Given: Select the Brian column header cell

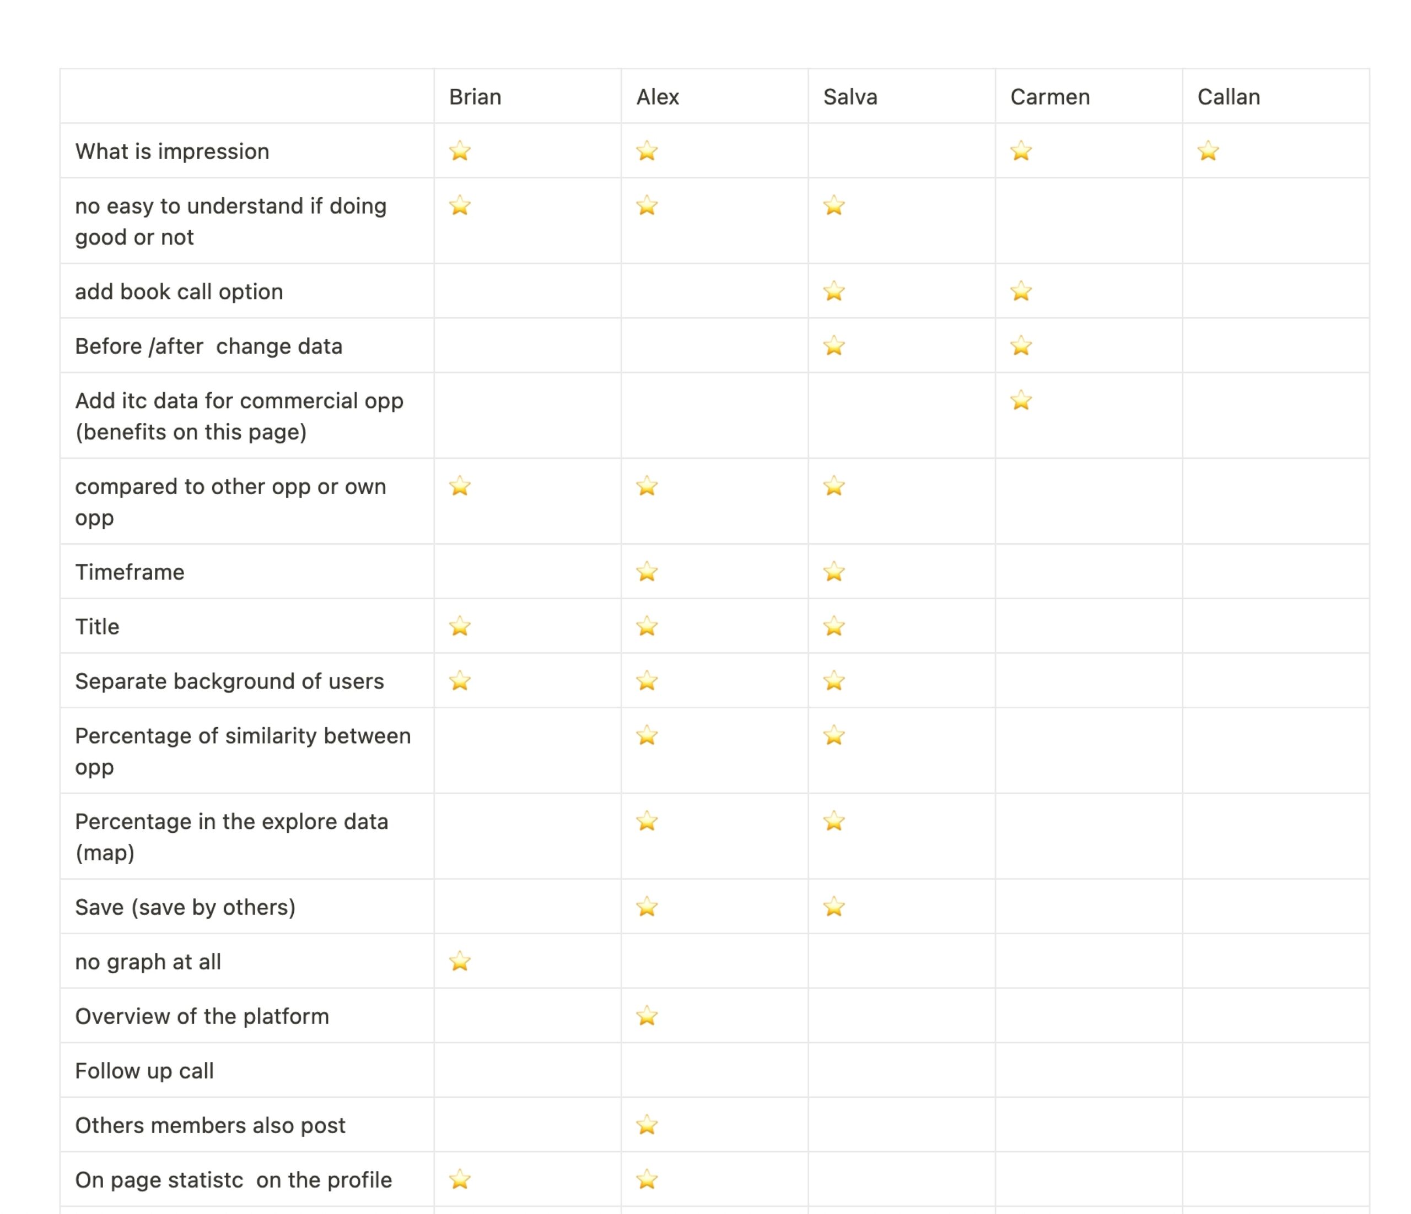Looking at the screenshot, I should click(528, 96).
